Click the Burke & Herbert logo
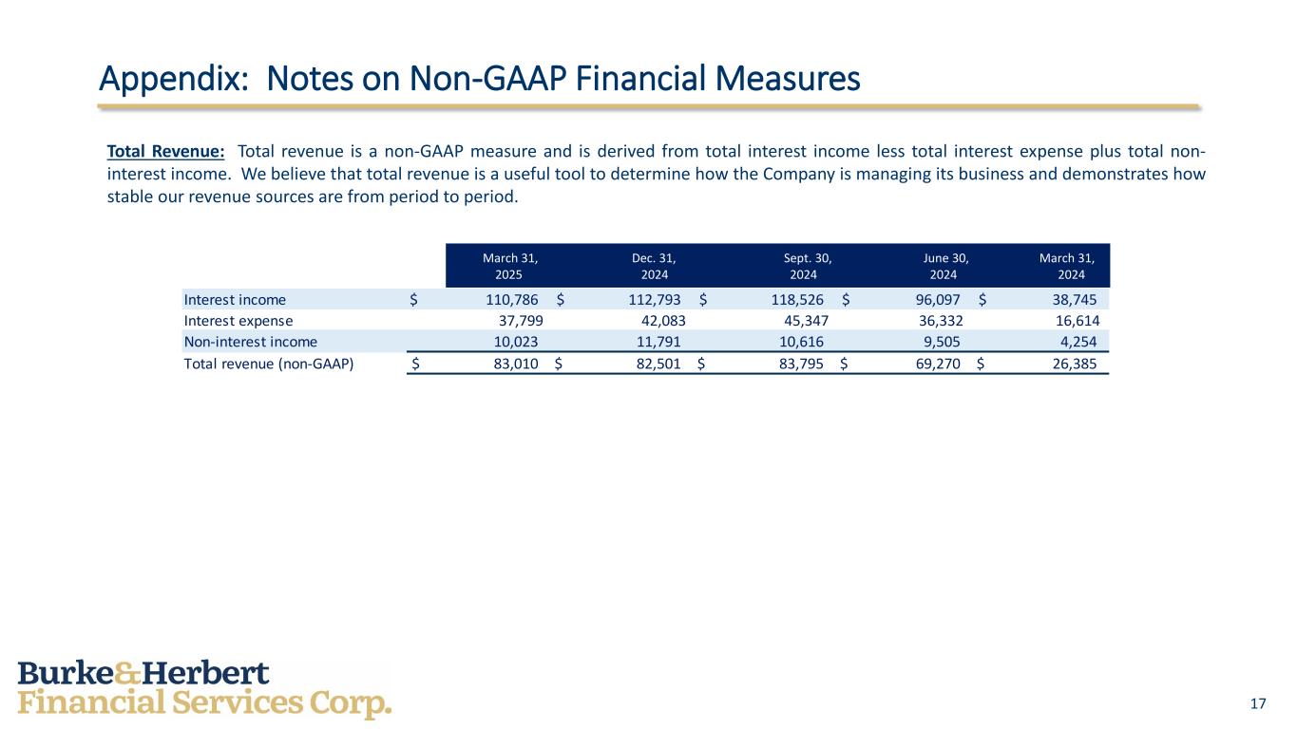The image size is (1297, 729). pos(204,690)
